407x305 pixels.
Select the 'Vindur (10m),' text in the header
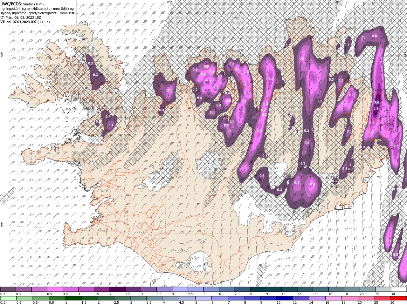(34, 4)
